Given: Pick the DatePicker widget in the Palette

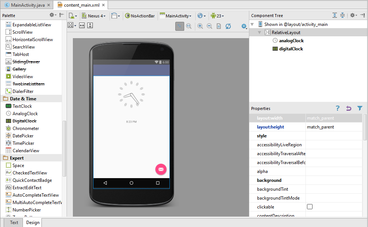Looking at the screenshot, I should point(23,136).
